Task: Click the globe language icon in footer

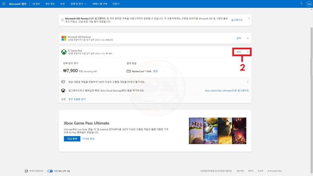Action: click(x=26, y=171)
